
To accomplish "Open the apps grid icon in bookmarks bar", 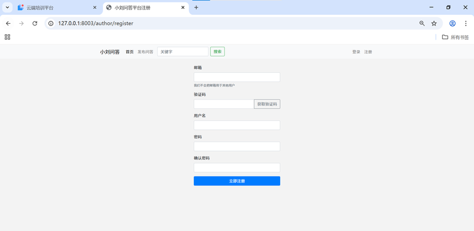I will 8,37.
